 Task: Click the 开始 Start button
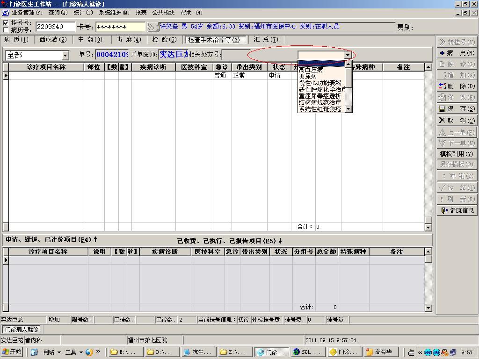point(12,352)
